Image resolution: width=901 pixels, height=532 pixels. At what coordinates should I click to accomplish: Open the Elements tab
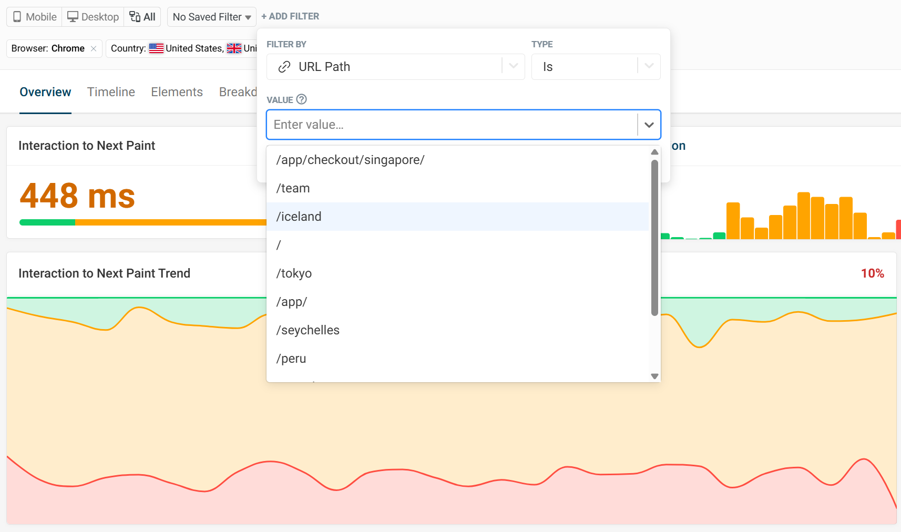click(177, 92)
